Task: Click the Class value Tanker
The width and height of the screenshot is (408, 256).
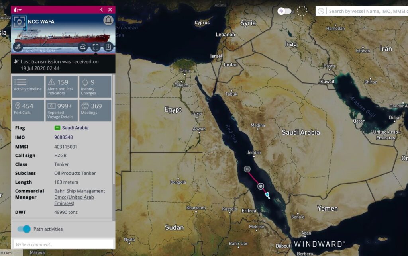Action: pyautogui.click(x=61, y=164)
